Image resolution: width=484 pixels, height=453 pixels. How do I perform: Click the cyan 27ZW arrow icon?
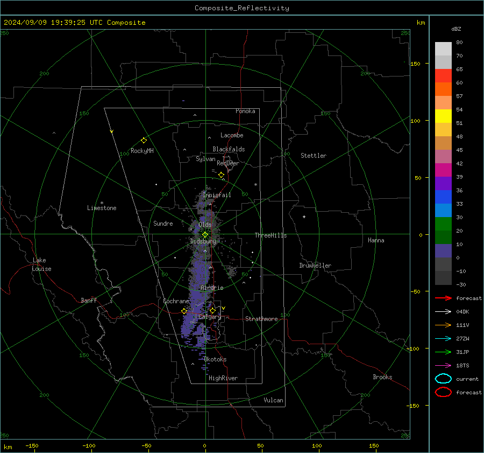click(443, 339)
